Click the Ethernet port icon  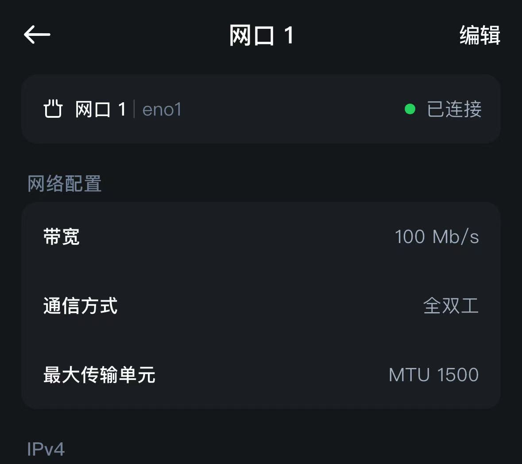[x=53, y=109]
